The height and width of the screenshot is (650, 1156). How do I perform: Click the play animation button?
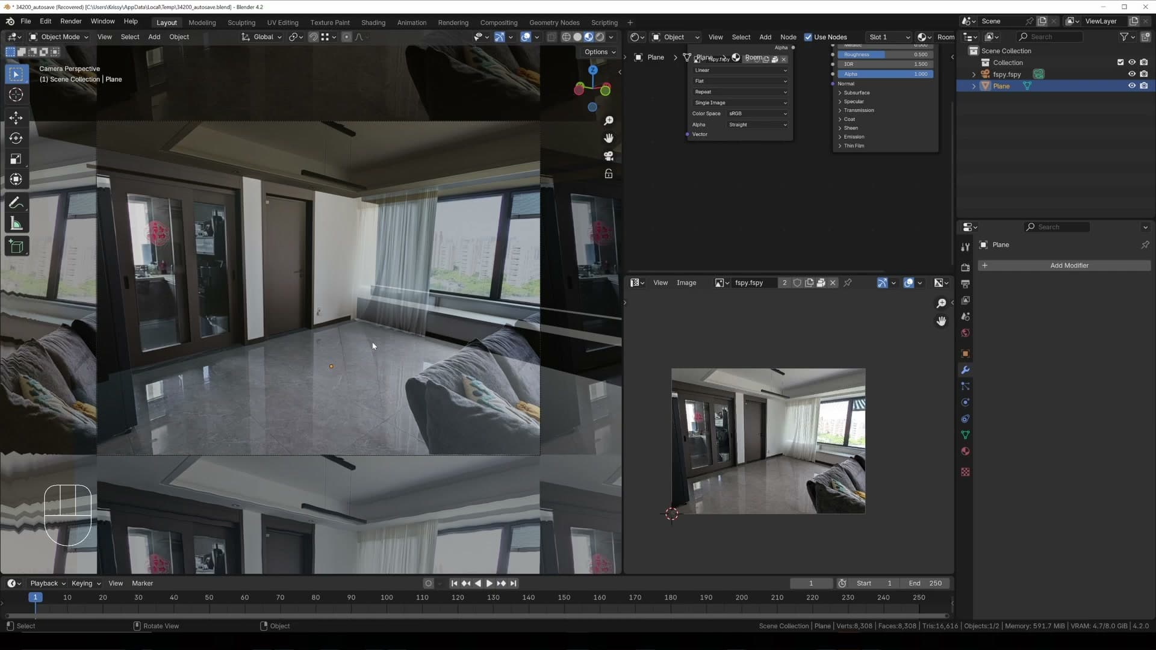[489, 584]
